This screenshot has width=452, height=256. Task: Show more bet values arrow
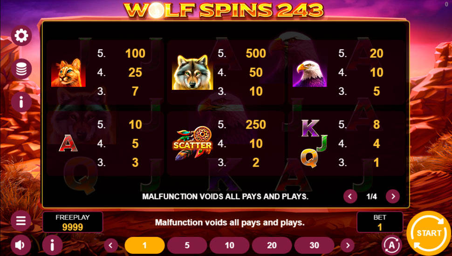click(348, 245)
